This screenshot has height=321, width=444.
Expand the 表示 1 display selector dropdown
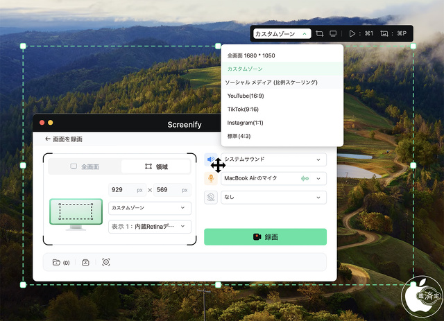click(150, 226)
